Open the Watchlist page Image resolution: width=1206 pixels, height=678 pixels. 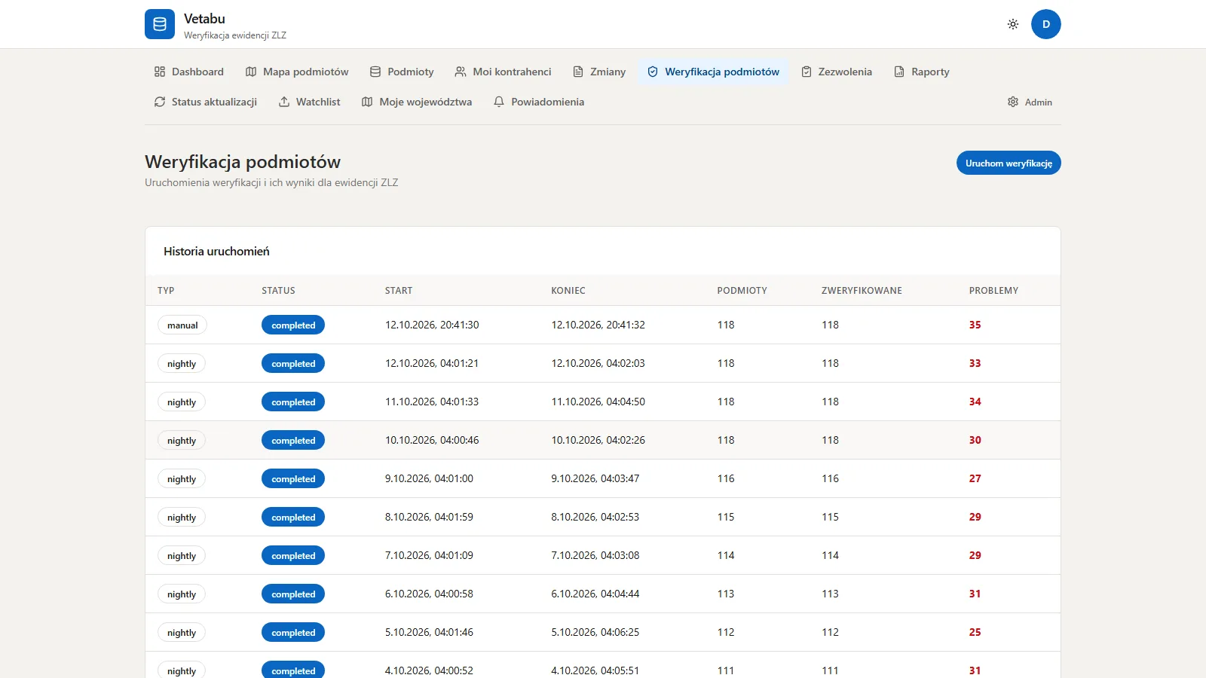pyautogui.click(x=310, y=102)
